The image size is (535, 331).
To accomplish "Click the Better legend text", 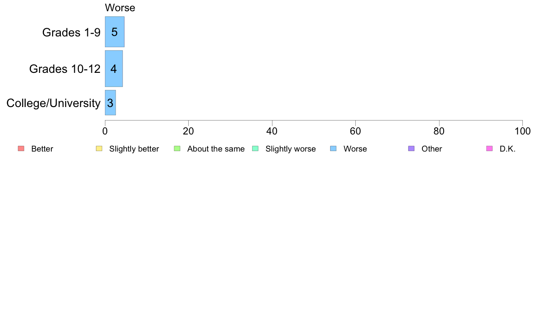I will click(x=42, y=149).
